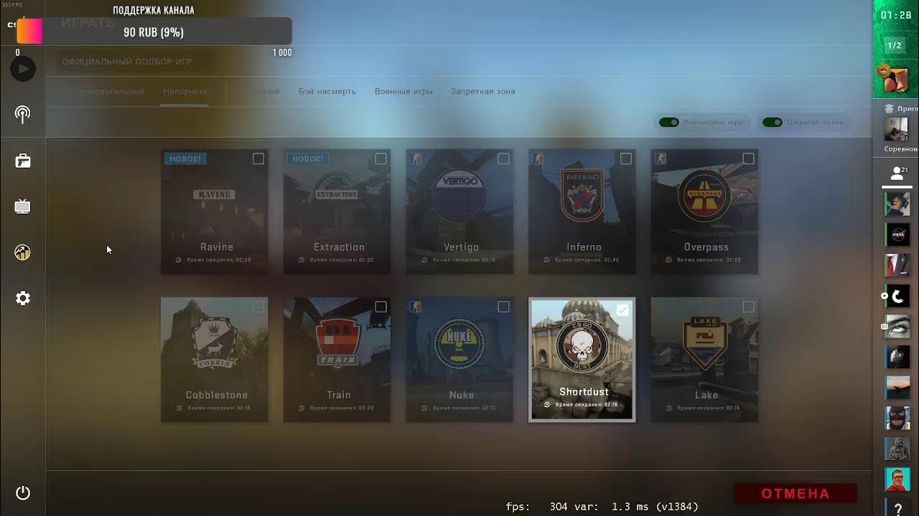Open the inventory briefcase icon

coord(23,161)
